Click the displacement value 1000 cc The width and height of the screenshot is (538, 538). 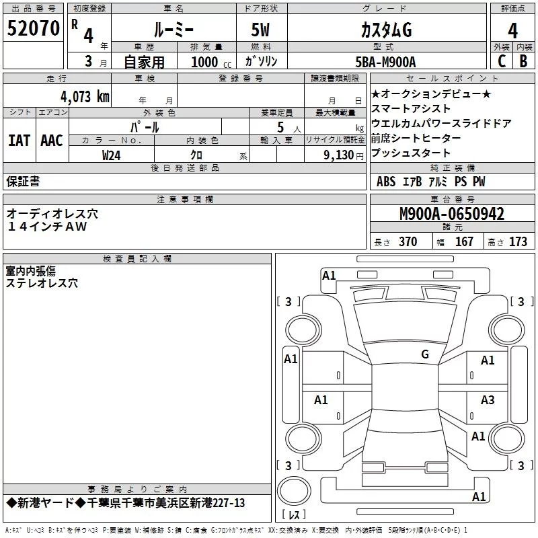click(x=211, y=62)
